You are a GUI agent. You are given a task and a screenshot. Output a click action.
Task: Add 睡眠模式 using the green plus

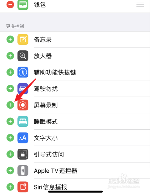(x=10, y=121)
